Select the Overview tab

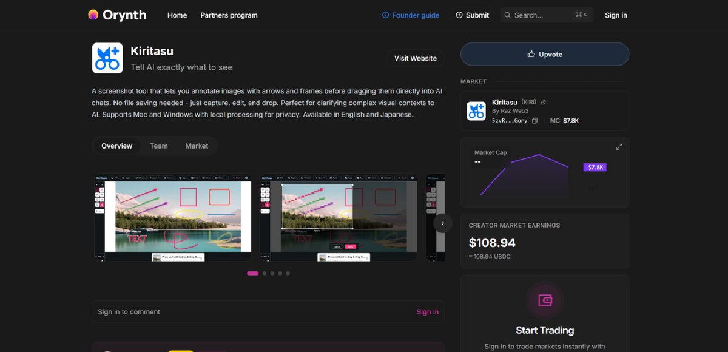117,146
